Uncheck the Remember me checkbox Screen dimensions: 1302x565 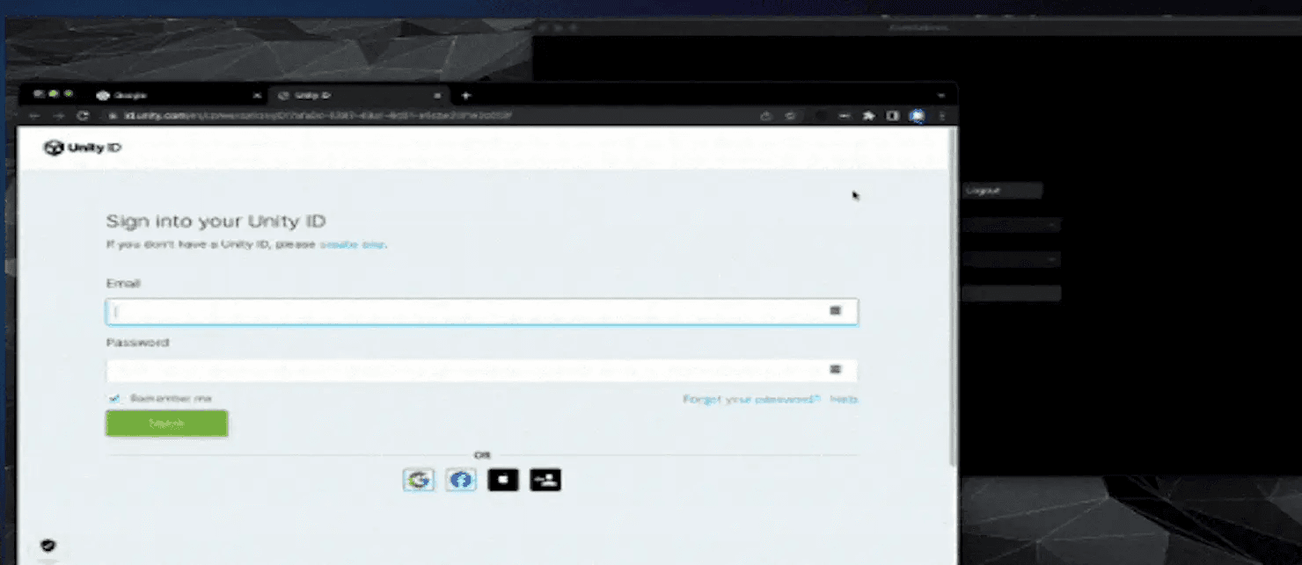pos(113,398)
